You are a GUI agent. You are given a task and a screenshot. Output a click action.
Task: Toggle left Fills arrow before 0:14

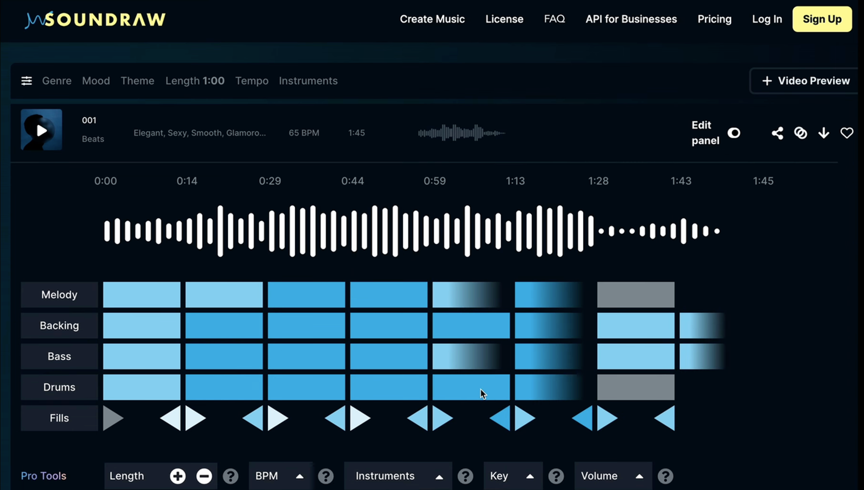coord(171,418)
